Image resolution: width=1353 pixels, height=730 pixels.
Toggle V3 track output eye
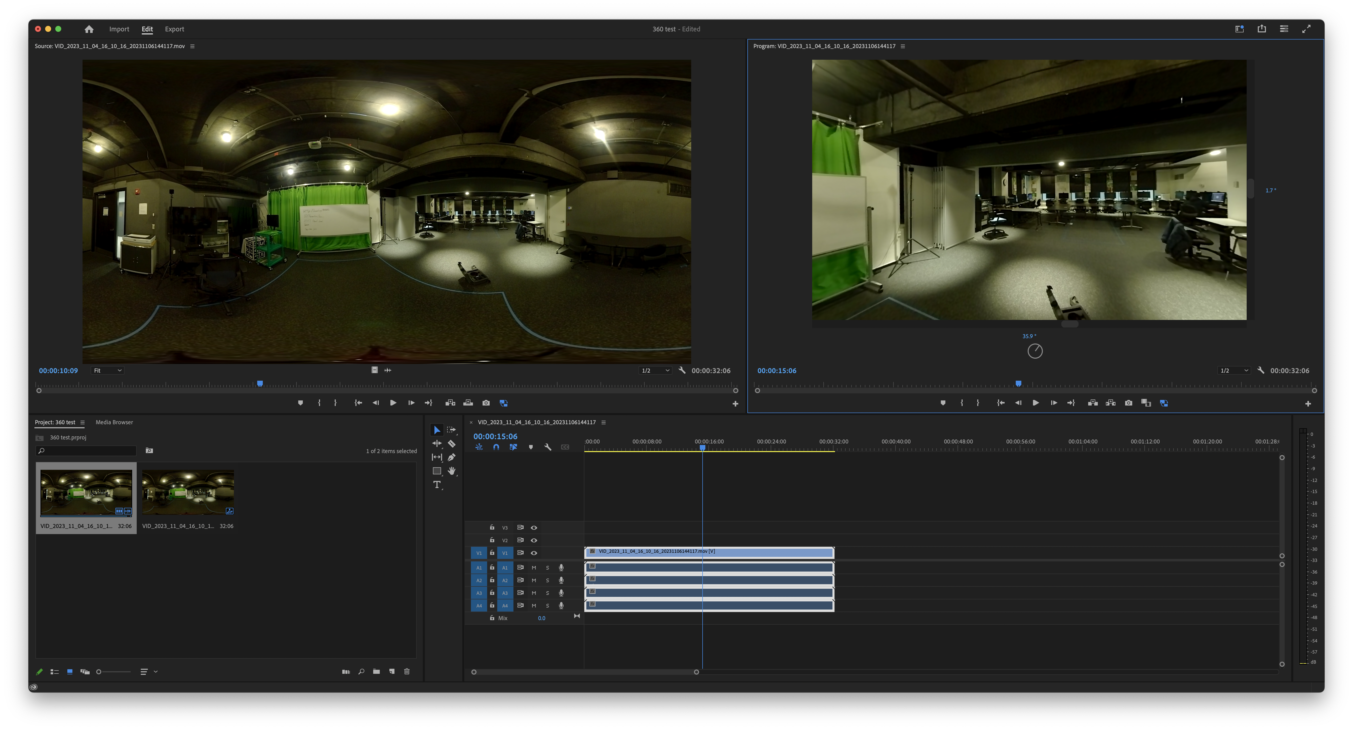[x=534, y=528]
